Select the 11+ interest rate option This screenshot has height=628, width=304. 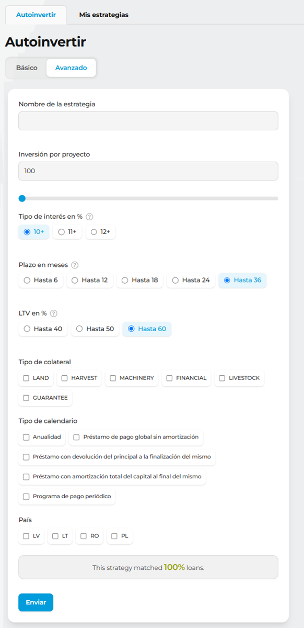click(x=67, y=232)
